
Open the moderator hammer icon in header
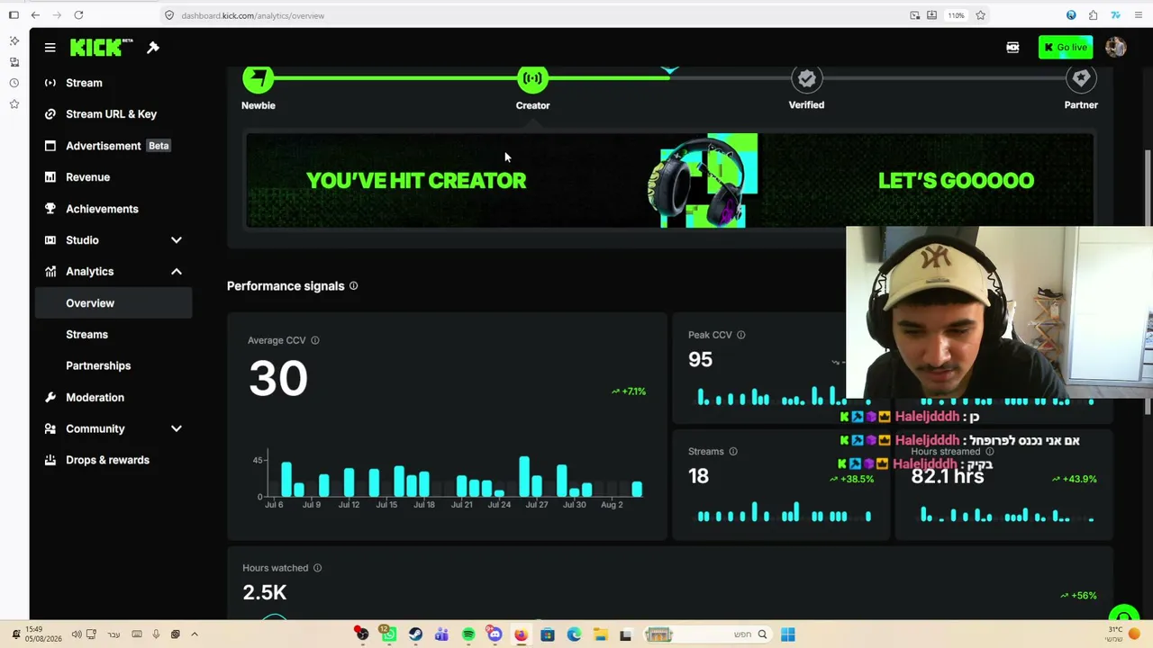(153, 48)
